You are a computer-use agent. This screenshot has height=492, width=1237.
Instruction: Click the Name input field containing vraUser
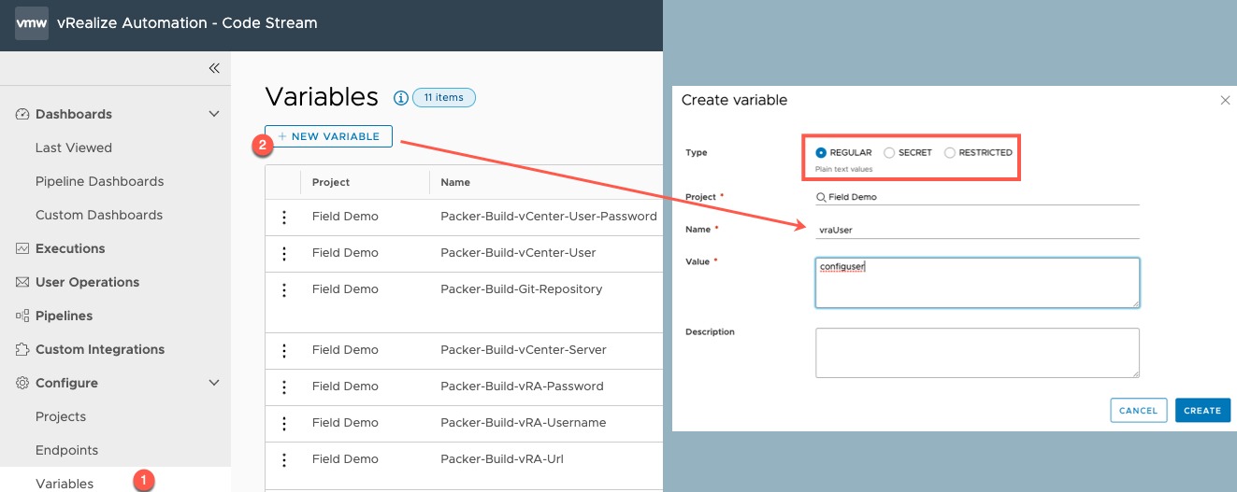click(x=977, y=229)
